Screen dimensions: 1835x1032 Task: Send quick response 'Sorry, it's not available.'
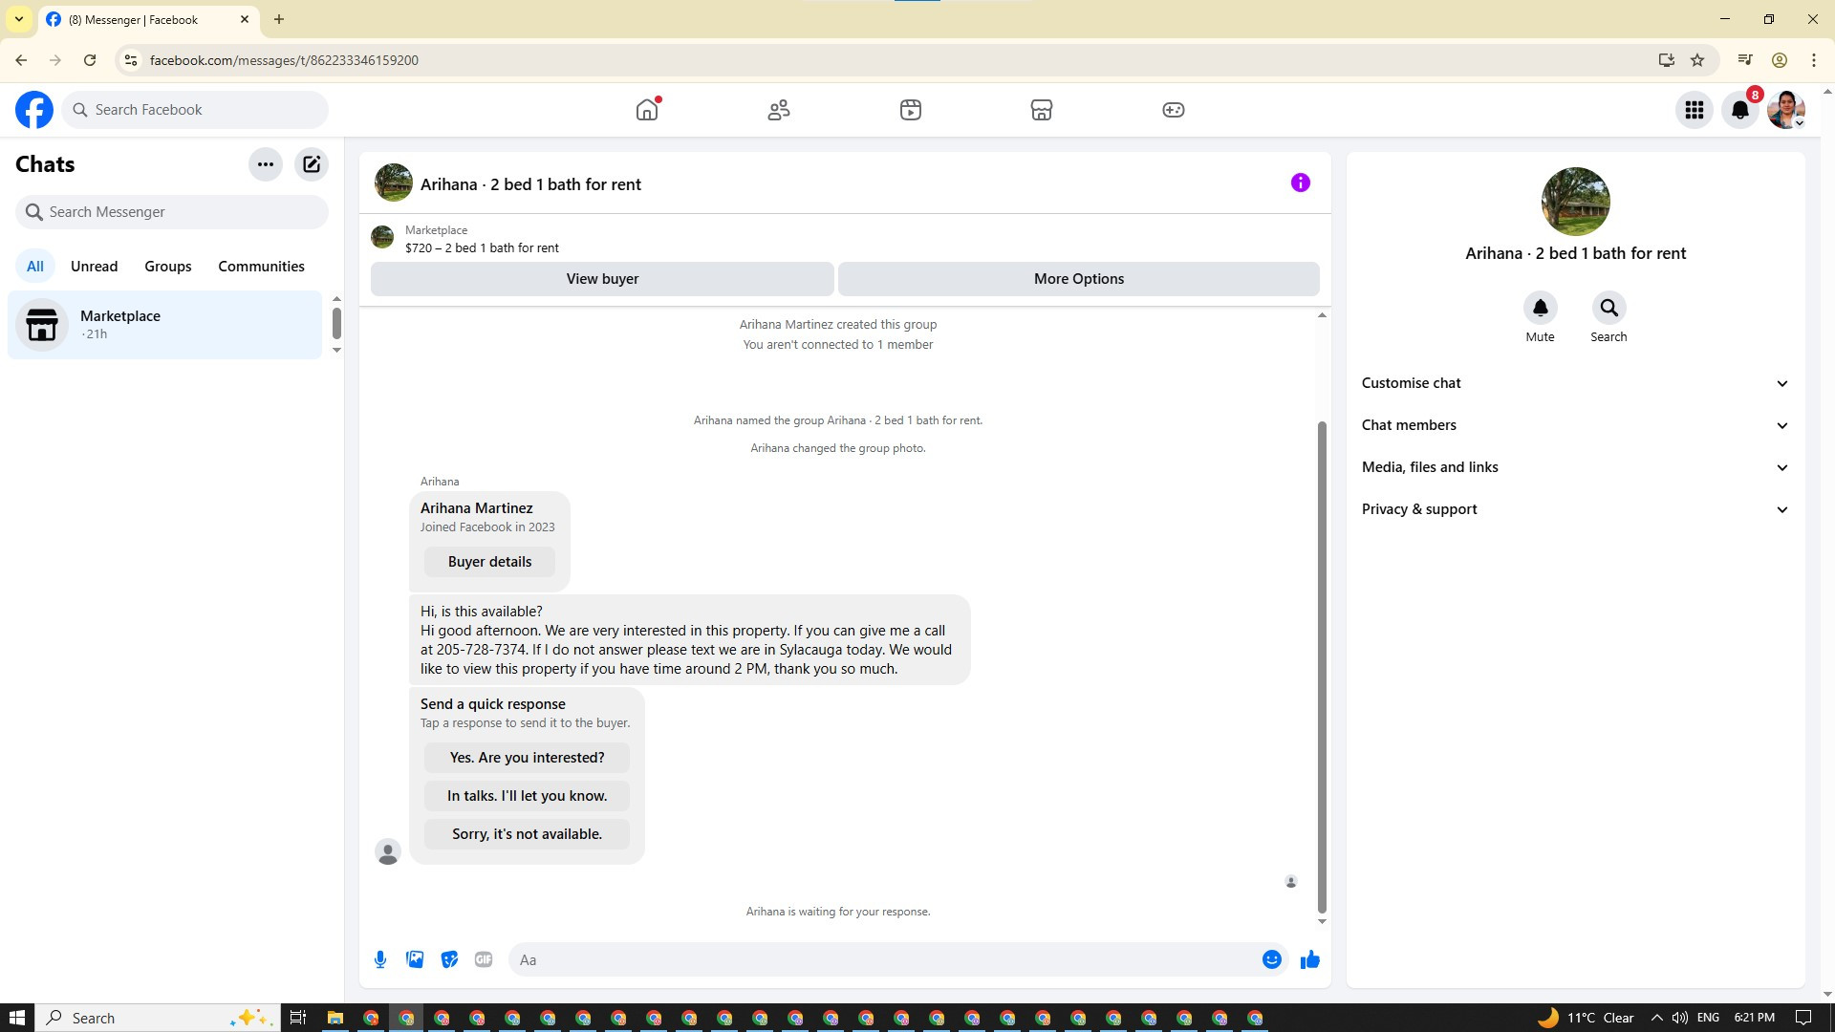[527, 834]
